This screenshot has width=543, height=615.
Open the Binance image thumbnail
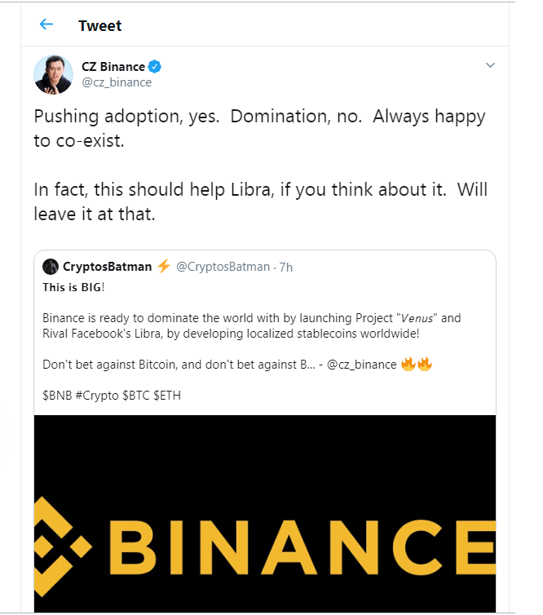coord(265,514)
